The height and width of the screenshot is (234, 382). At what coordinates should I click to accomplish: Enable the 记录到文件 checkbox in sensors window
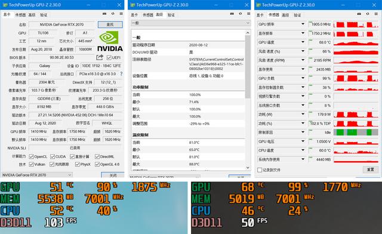(260, 170)
